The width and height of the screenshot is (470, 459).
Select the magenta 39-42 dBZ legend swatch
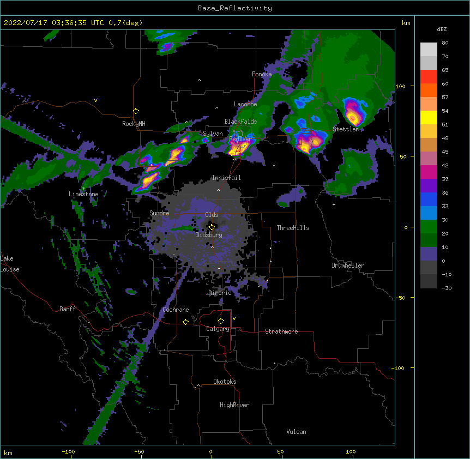coord(429,172)
